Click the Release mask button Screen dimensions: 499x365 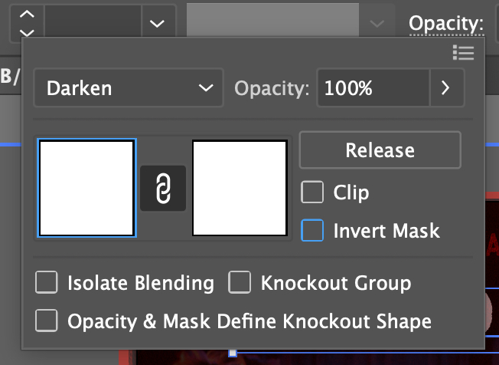[x=380, y=150]
